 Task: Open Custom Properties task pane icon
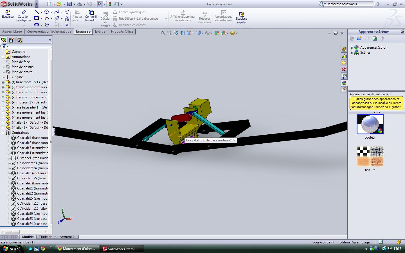[x=344, y=90]
